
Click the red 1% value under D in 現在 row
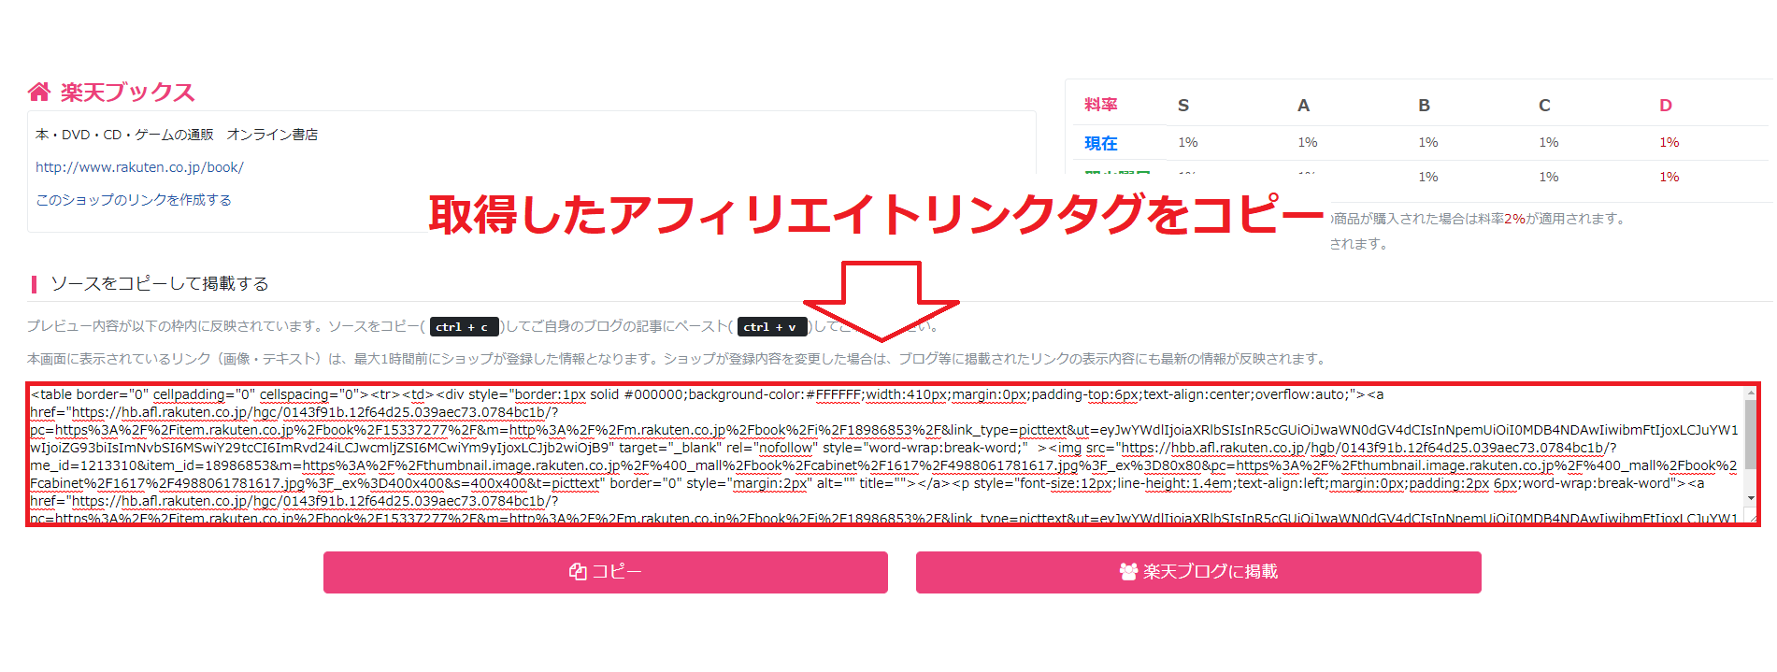[x=1670, y=142]
